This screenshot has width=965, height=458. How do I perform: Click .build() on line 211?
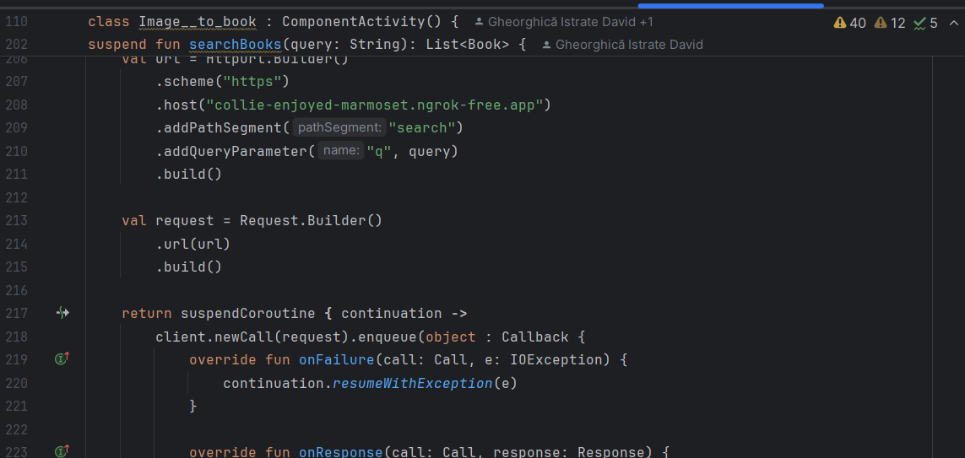pos(188,174)
